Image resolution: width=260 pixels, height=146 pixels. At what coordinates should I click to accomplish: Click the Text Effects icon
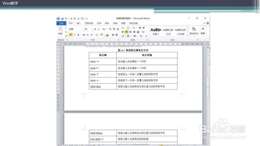pyautogui.click(x=97, y=35)
